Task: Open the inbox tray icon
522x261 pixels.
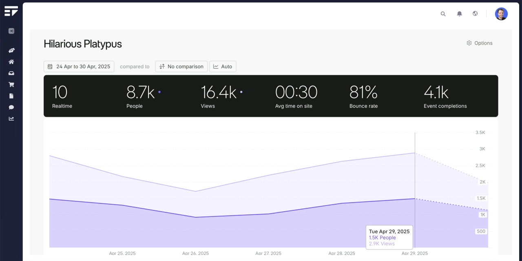Action: (x=11, y=74)
